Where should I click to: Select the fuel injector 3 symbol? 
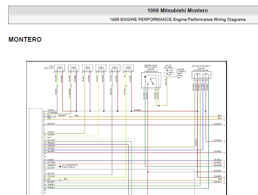(x=115, y=68)
